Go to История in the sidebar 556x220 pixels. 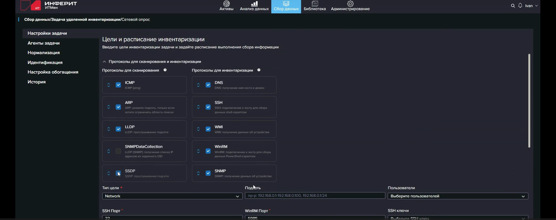pyautogui.click(x=36, y=82)
